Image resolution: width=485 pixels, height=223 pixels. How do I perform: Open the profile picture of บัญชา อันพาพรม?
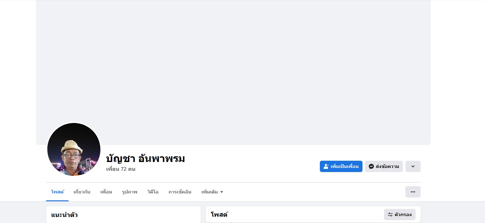click(74, 149)
